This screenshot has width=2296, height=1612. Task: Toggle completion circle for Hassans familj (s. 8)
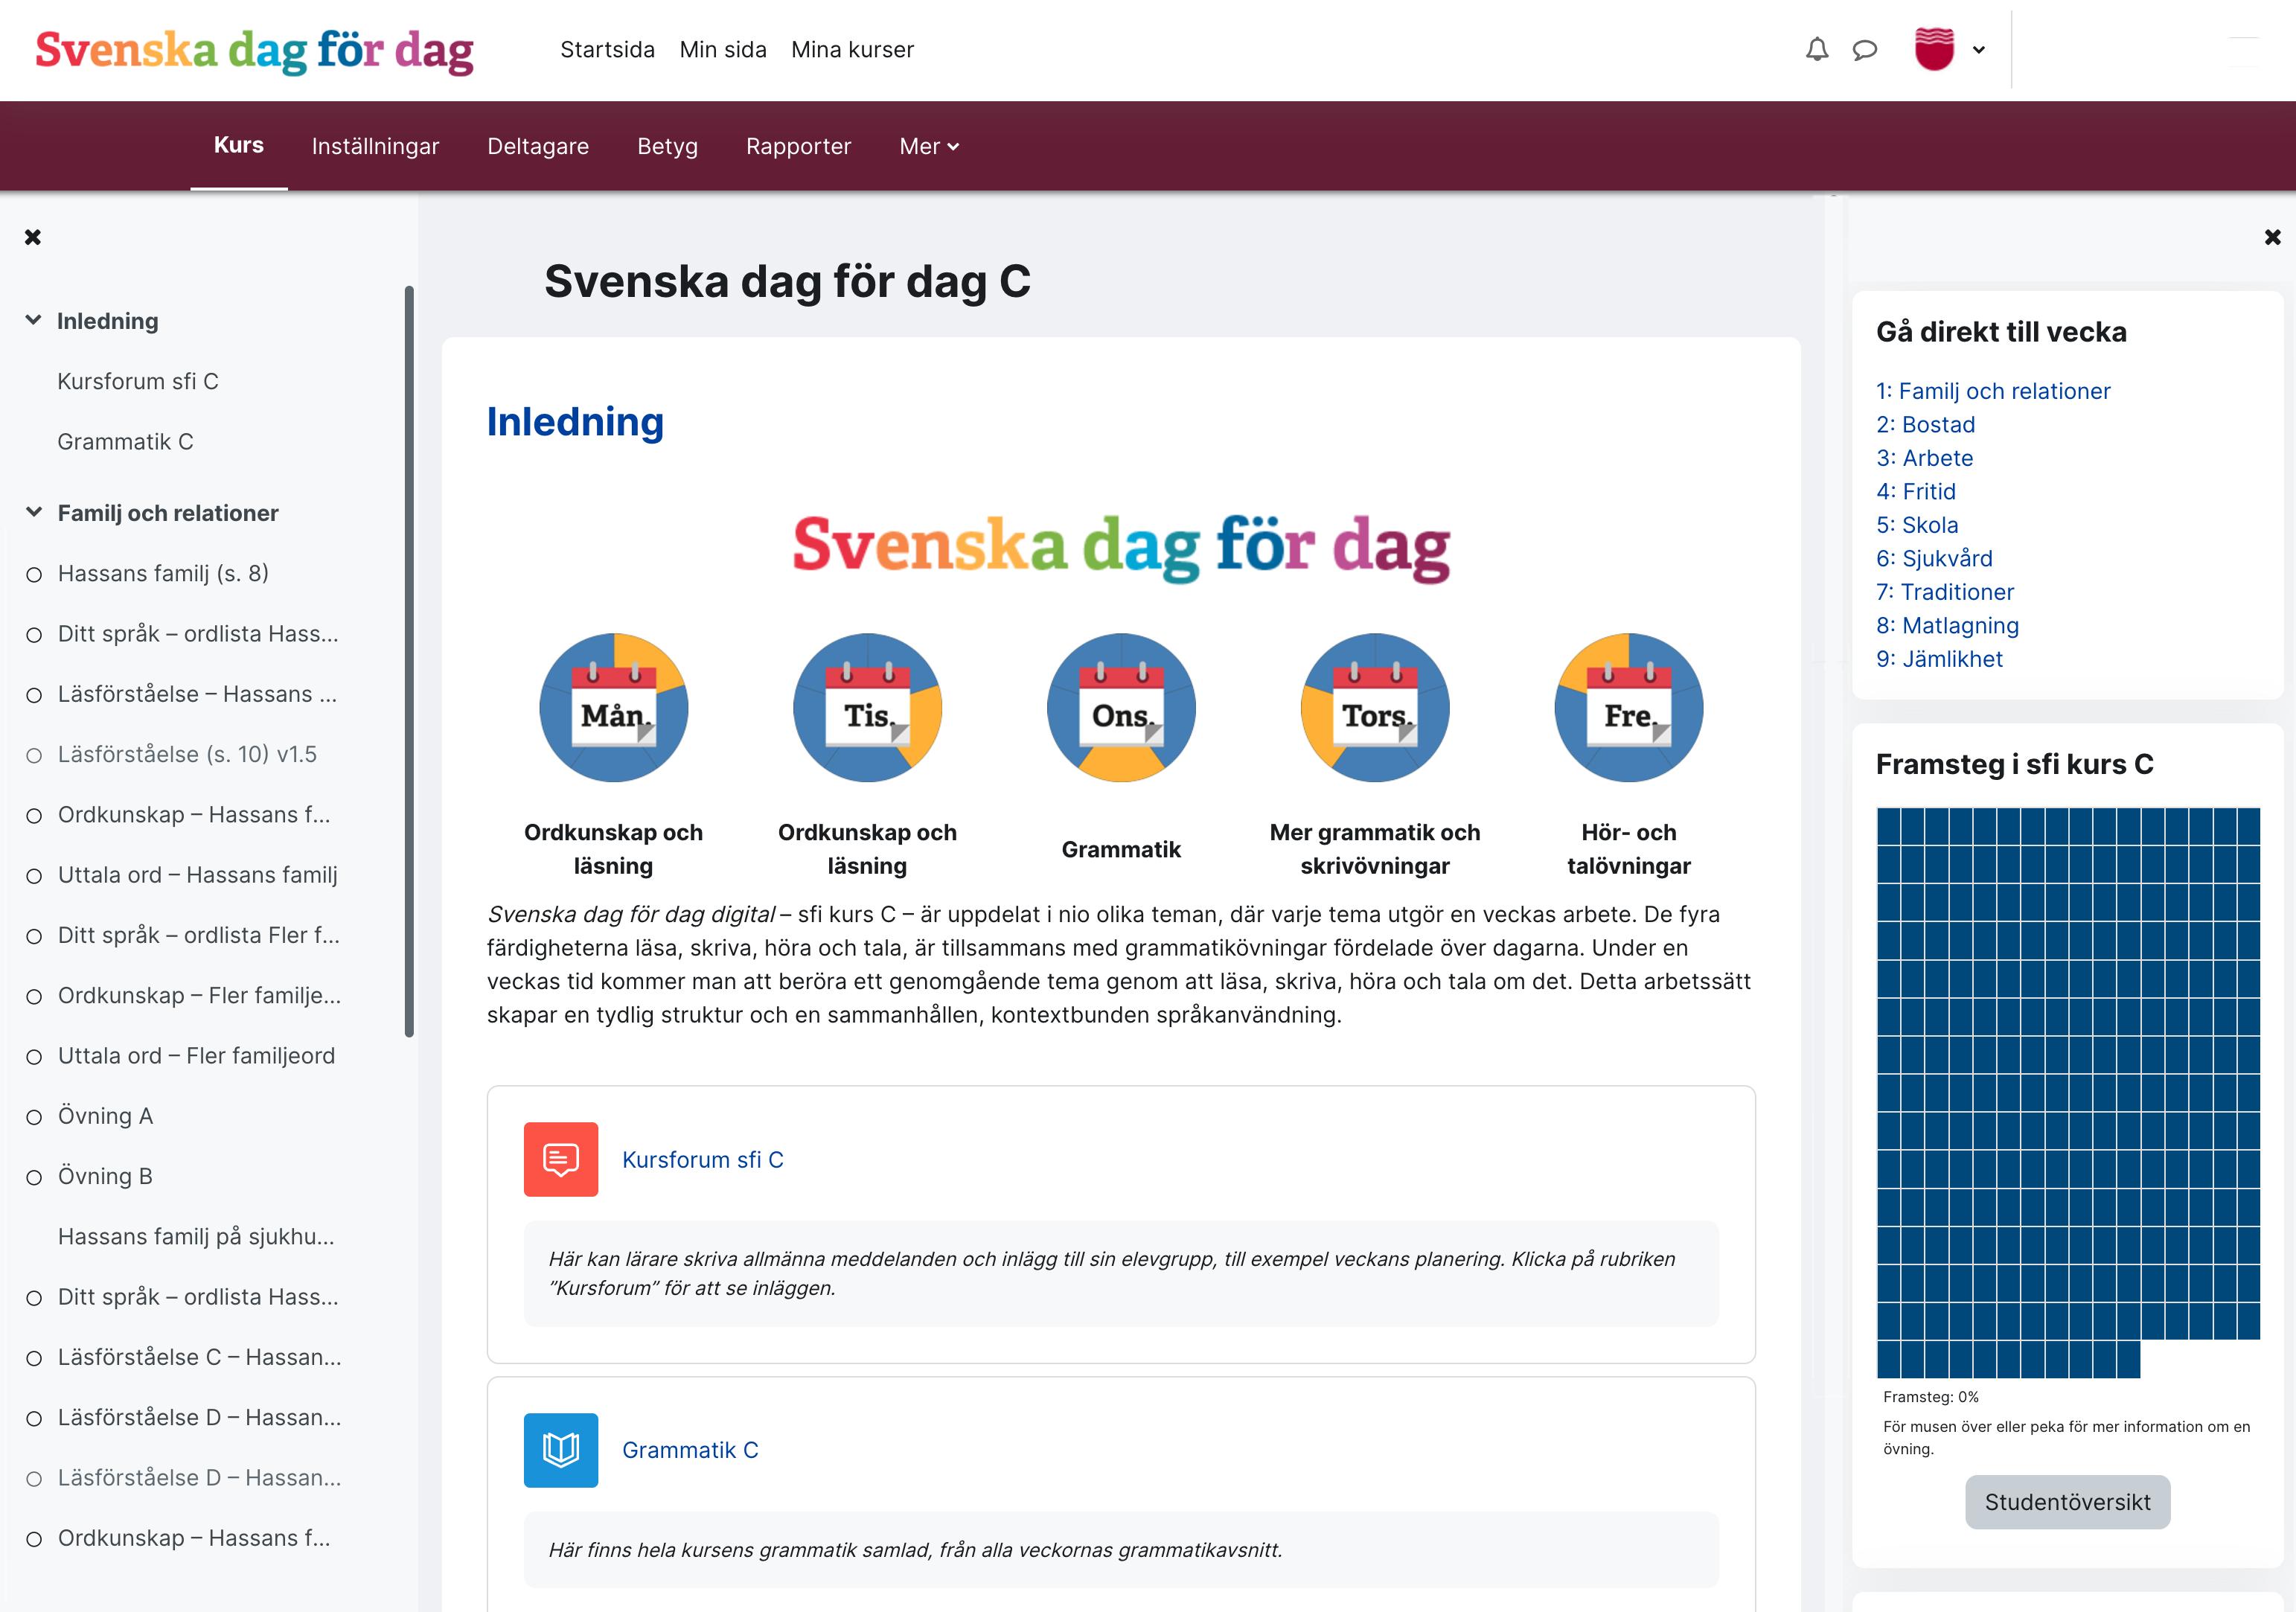tap(34, 574)
